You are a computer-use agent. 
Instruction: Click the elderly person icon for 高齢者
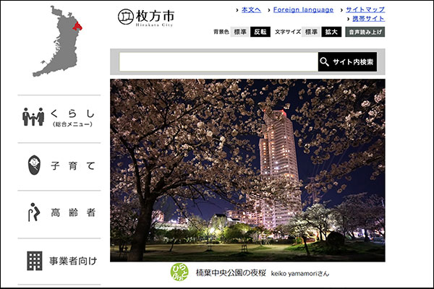click(33, 212)
